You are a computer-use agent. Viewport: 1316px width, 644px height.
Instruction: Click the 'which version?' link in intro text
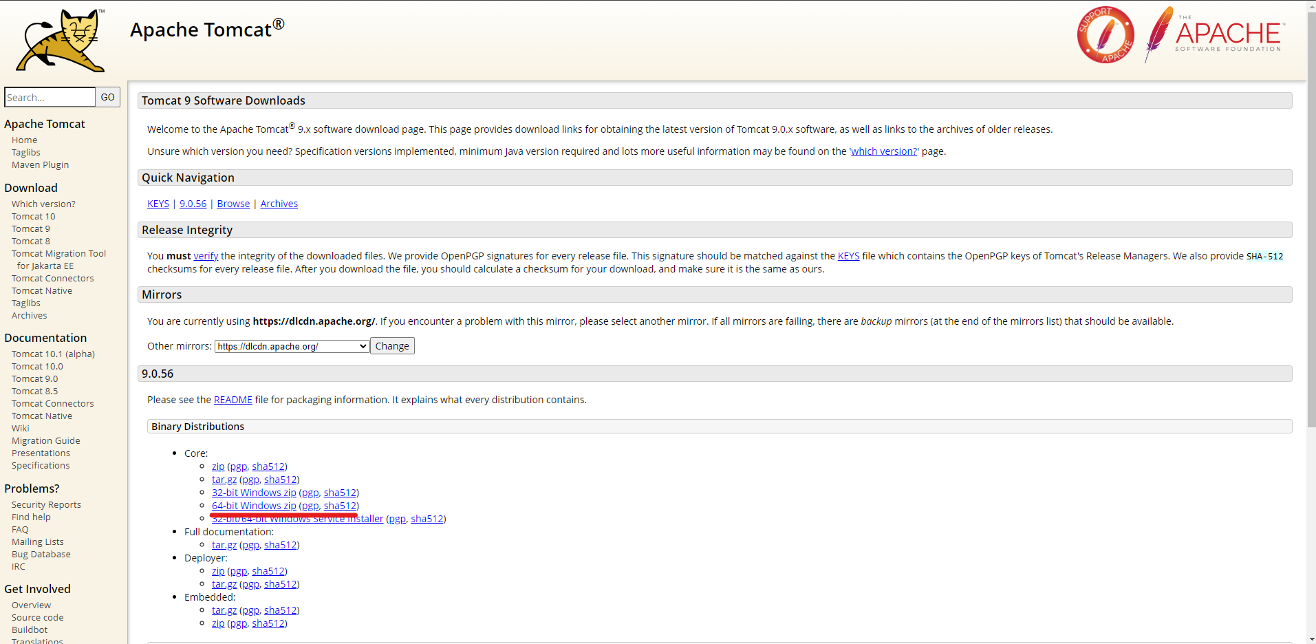[x=884, y=151]
